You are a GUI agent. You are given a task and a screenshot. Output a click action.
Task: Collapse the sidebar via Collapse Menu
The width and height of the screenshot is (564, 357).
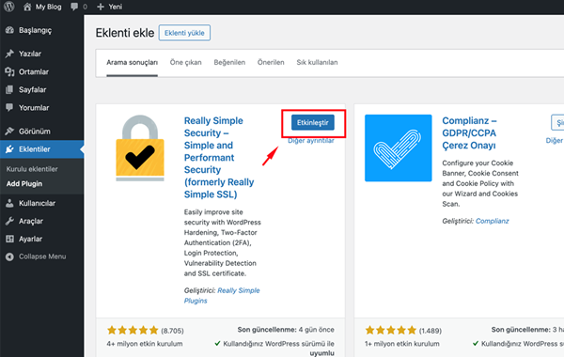pyautogui.click(x=42, y=256)
